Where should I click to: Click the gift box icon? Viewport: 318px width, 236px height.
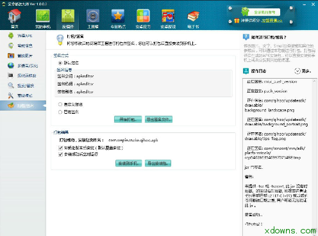(x=237, y=20)
